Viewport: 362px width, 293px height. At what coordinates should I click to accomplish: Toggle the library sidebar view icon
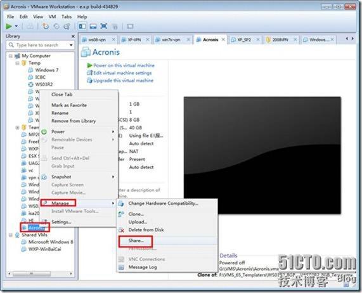click(82, 27)
